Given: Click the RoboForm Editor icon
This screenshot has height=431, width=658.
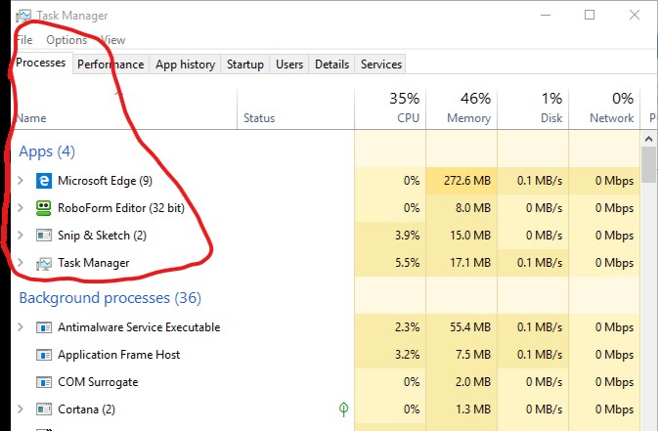Looking at the screenshot, I should tap(44, 208).
